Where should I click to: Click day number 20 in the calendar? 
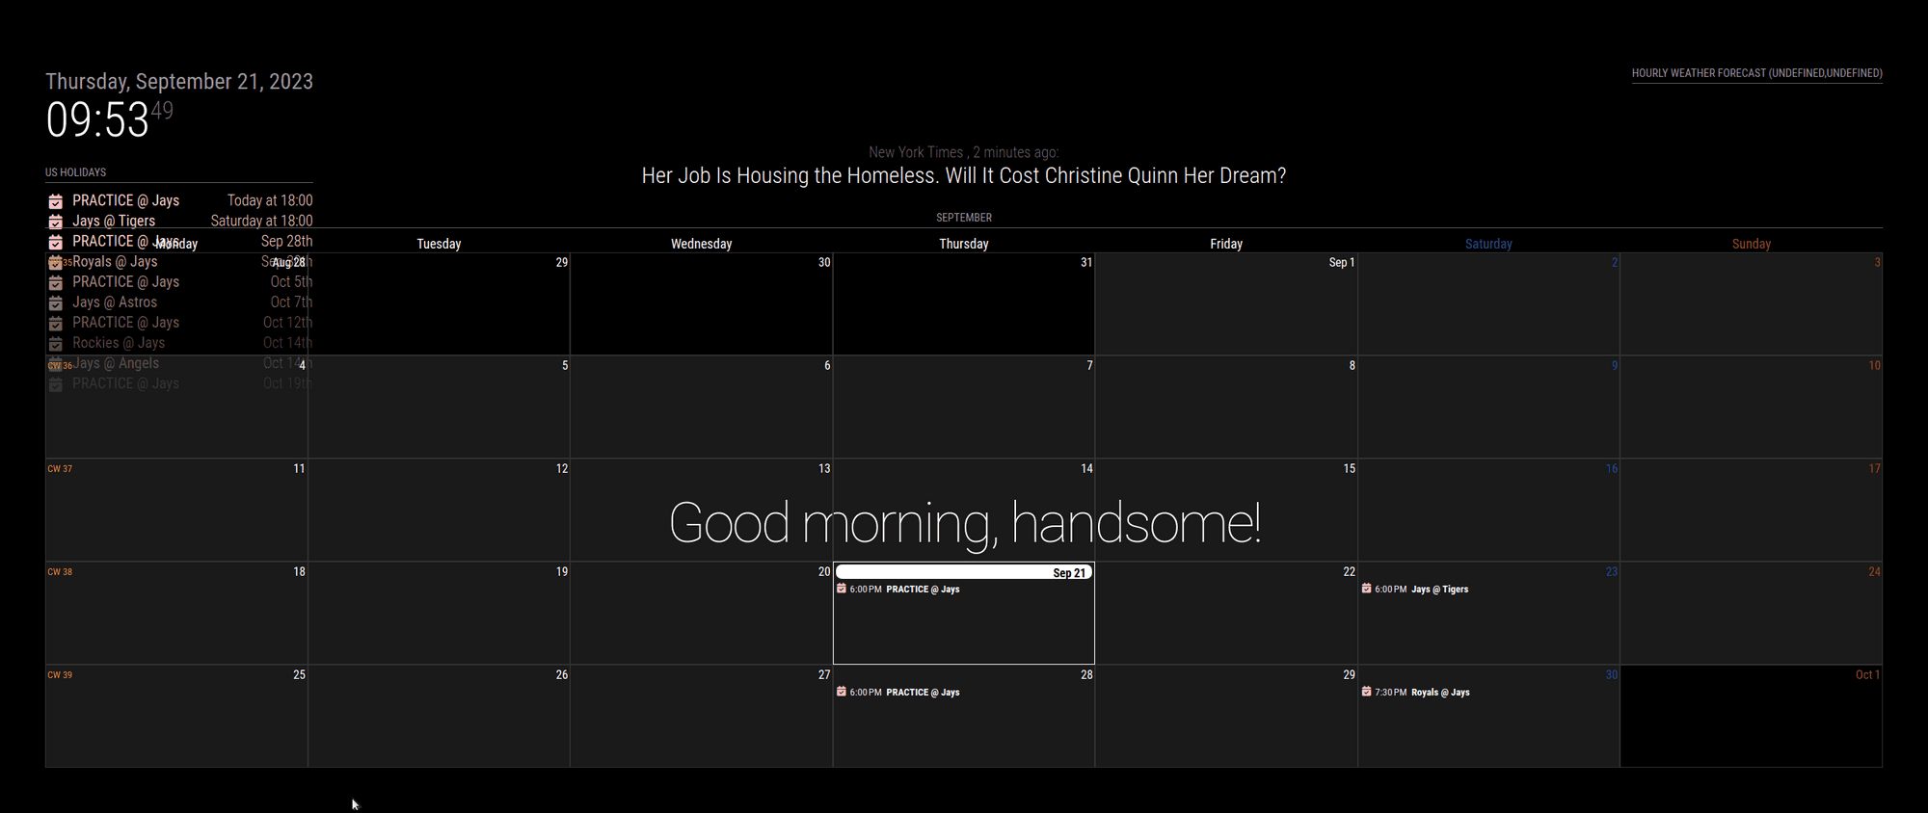click(824, 571)
